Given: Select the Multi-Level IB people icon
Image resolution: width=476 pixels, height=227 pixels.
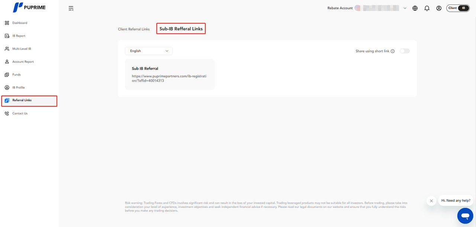Looking at the screenshot, I should click(7, 49).
